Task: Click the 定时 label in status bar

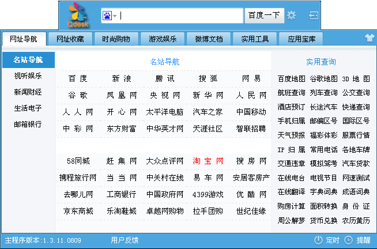Action: 333,240
